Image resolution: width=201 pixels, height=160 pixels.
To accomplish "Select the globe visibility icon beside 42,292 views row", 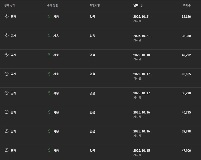I will point(7,55).
